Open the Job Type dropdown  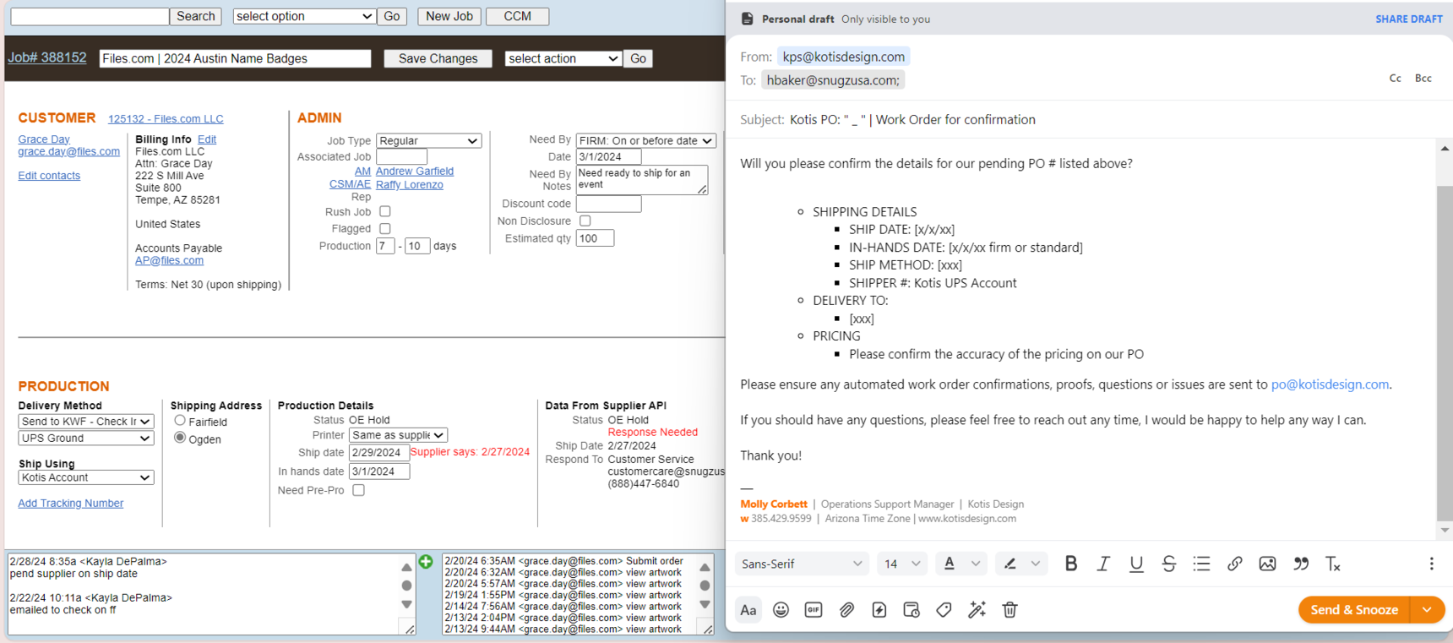(x=428, y=141)
